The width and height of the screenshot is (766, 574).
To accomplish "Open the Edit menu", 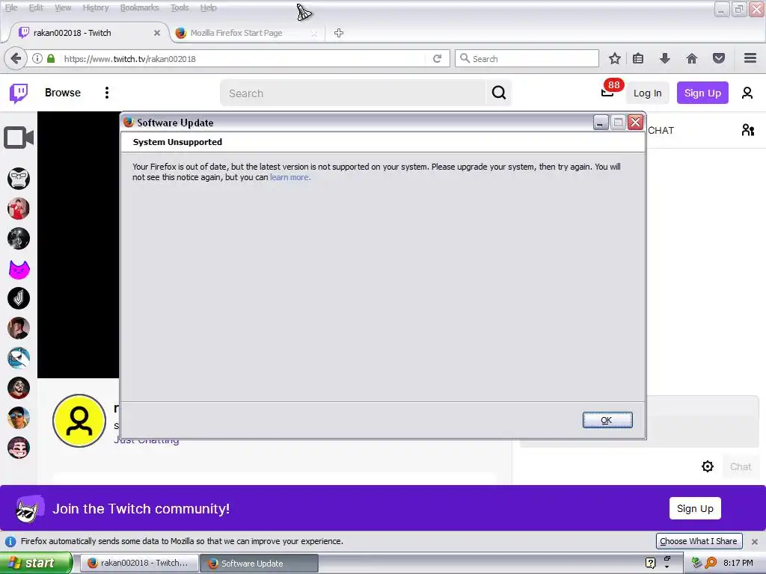I will [36, 7].
